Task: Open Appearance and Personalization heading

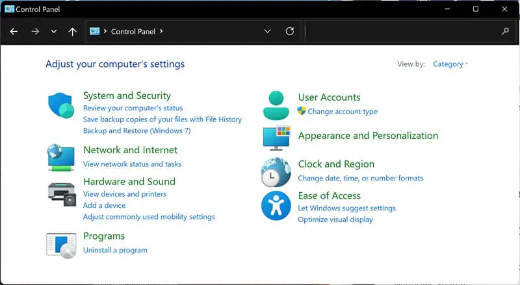Action: [368, 136]
